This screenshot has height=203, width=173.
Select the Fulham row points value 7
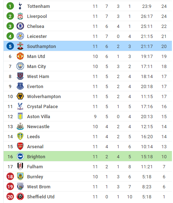164,166
